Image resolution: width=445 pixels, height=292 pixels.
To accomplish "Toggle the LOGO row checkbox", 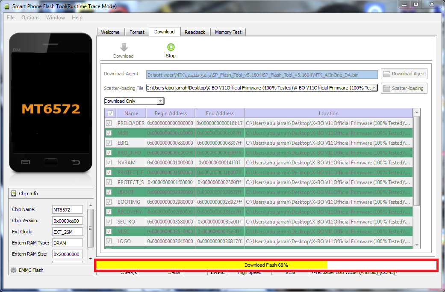I will click(x=109, y=241).
